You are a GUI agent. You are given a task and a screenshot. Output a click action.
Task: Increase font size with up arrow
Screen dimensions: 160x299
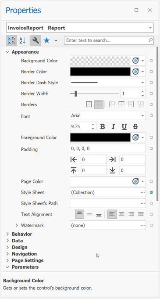pos(93,124)
